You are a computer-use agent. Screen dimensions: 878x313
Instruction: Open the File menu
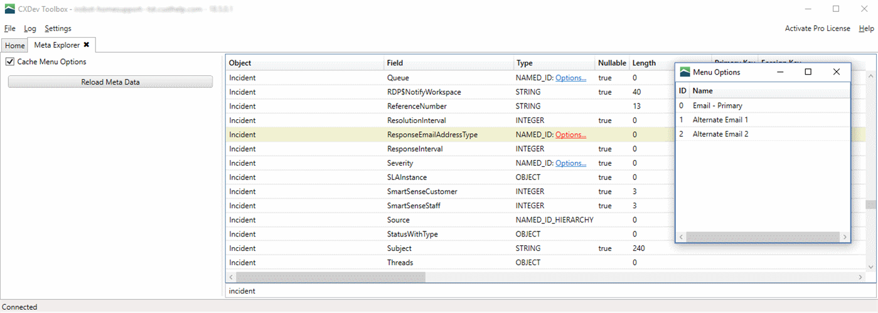10,28
